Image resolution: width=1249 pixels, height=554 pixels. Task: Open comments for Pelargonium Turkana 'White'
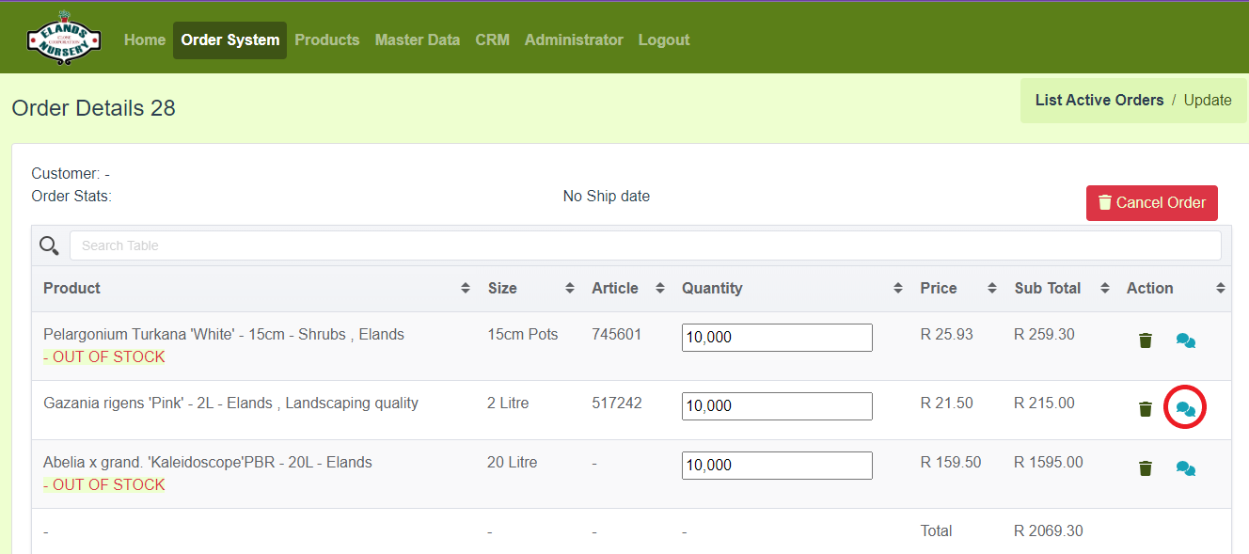click(1185, 340)
